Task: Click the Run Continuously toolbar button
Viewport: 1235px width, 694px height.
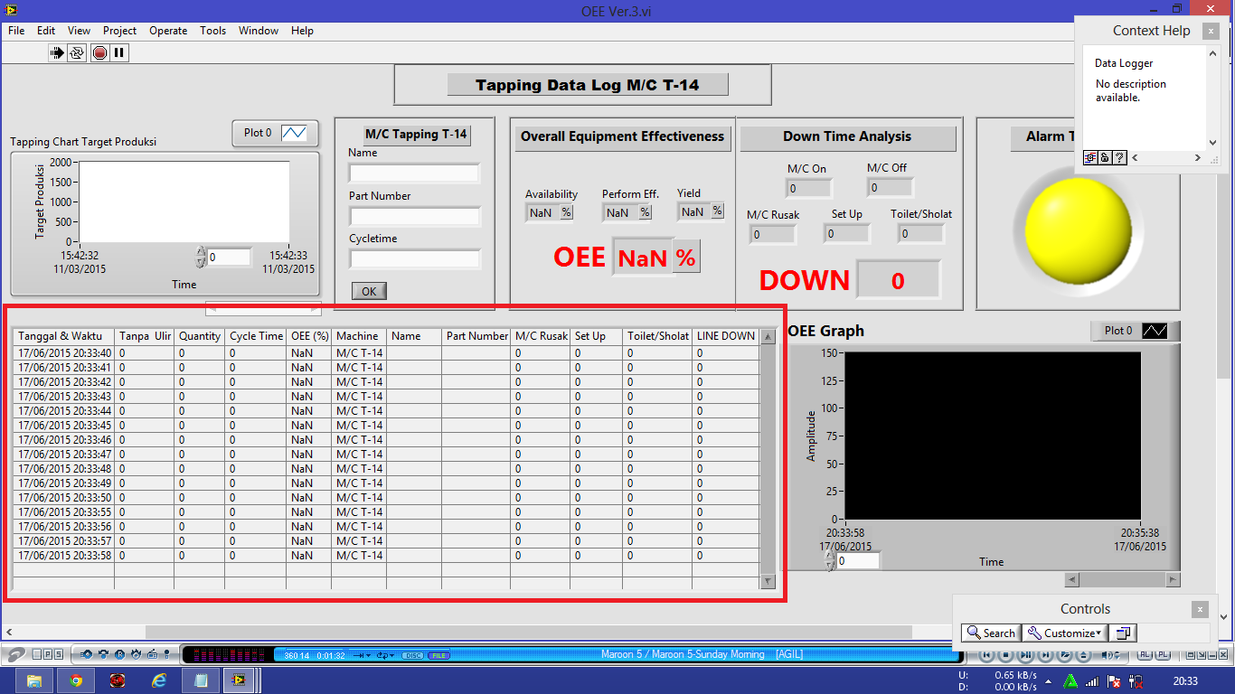Action: [78, 53]
